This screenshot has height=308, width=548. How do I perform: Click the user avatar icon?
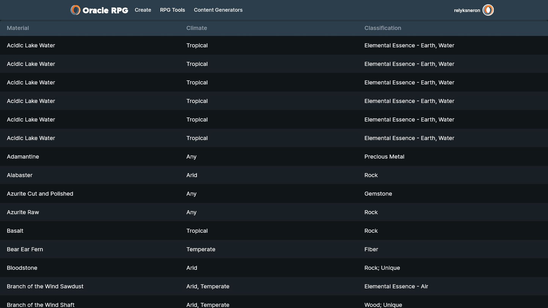(x=488, y=10)
